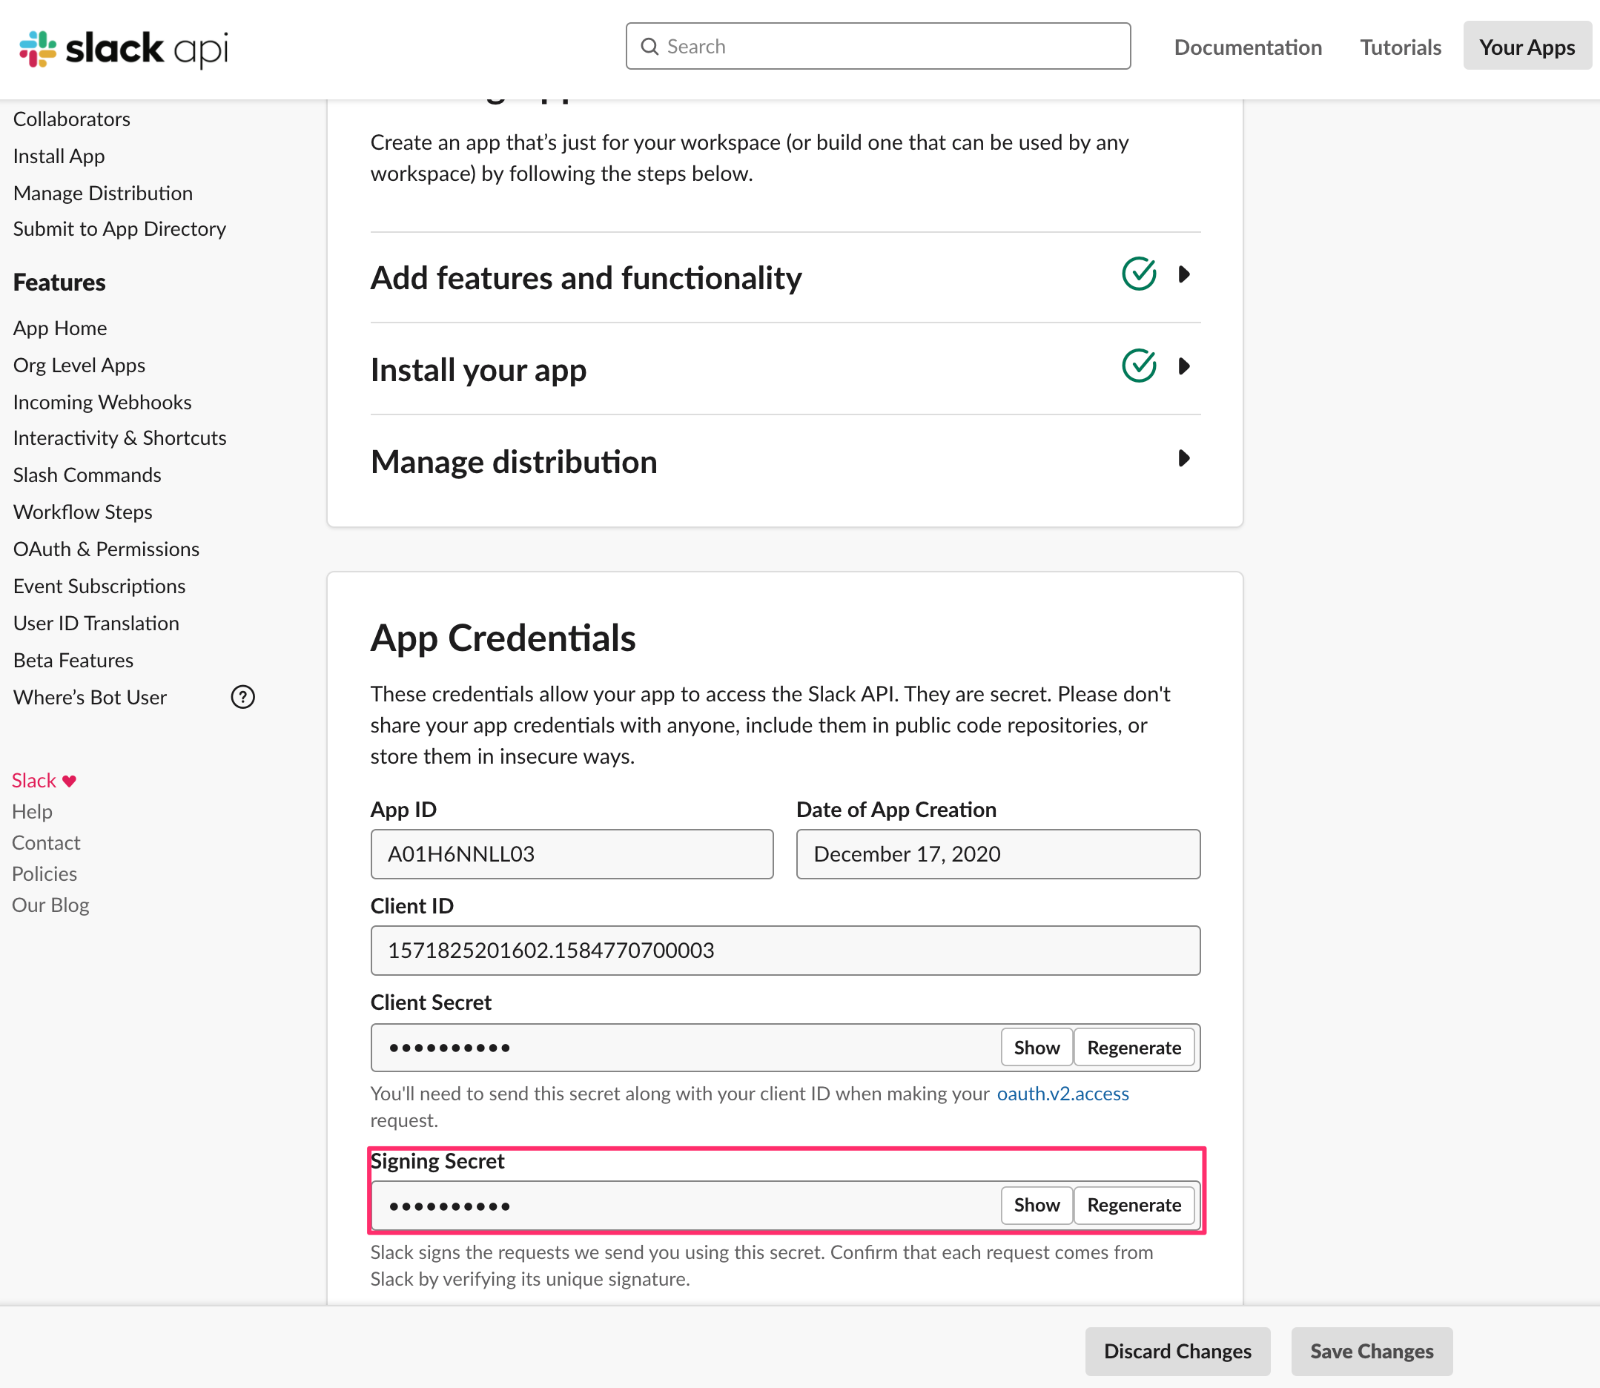Open the Your Apps tab
The width and height of the screenshot is (1600, 1388).
[1527, 47]
